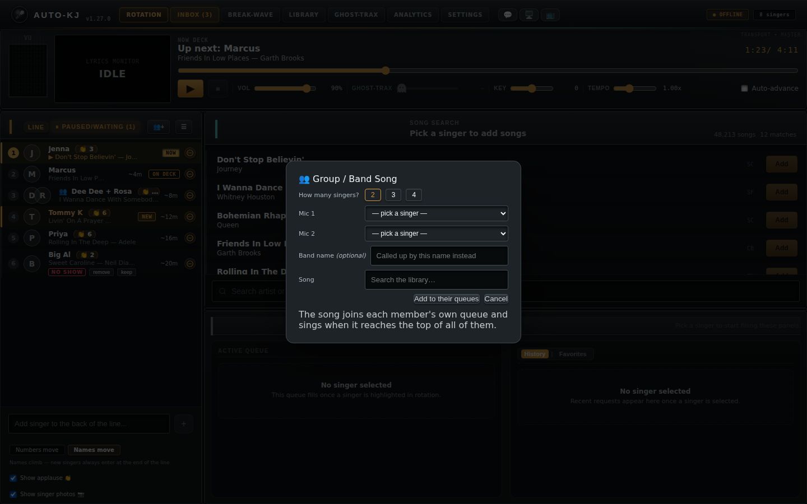
Task: Click the monitor display icon in top bar
Action: click(x=529, y=15)
